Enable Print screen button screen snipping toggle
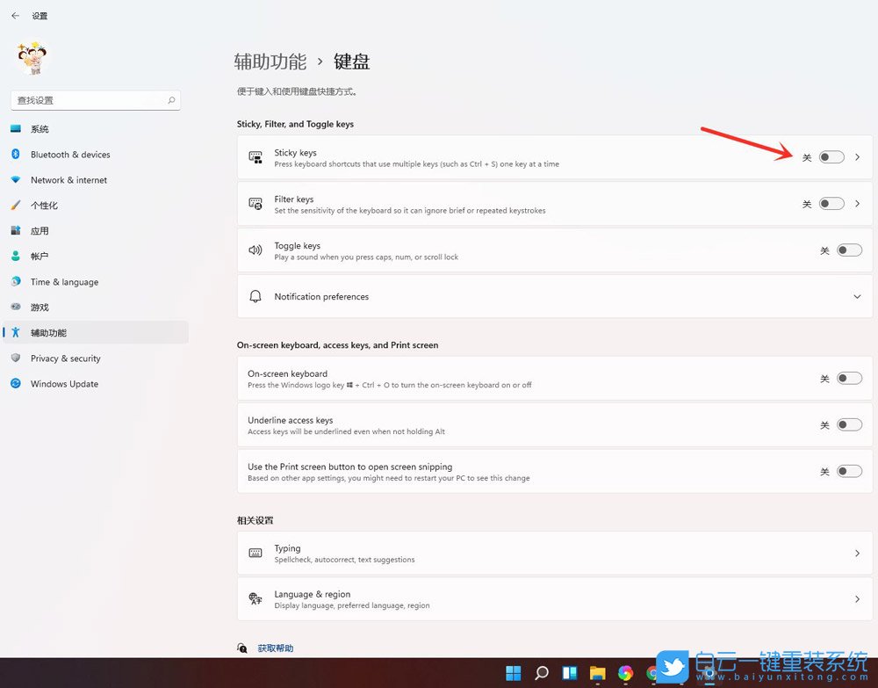 pyautogui.click(x=848, y=472)
